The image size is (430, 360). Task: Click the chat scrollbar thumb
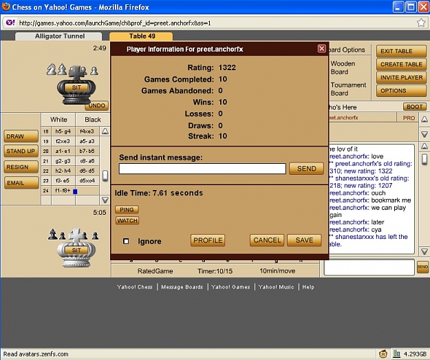click(x=424, y=159)
